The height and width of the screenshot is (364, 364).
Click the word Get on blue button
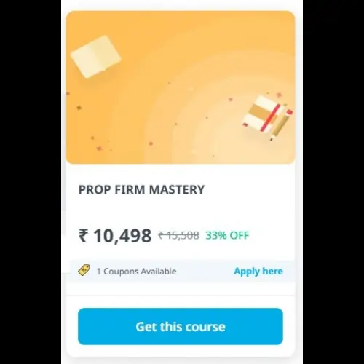[146, 327]
